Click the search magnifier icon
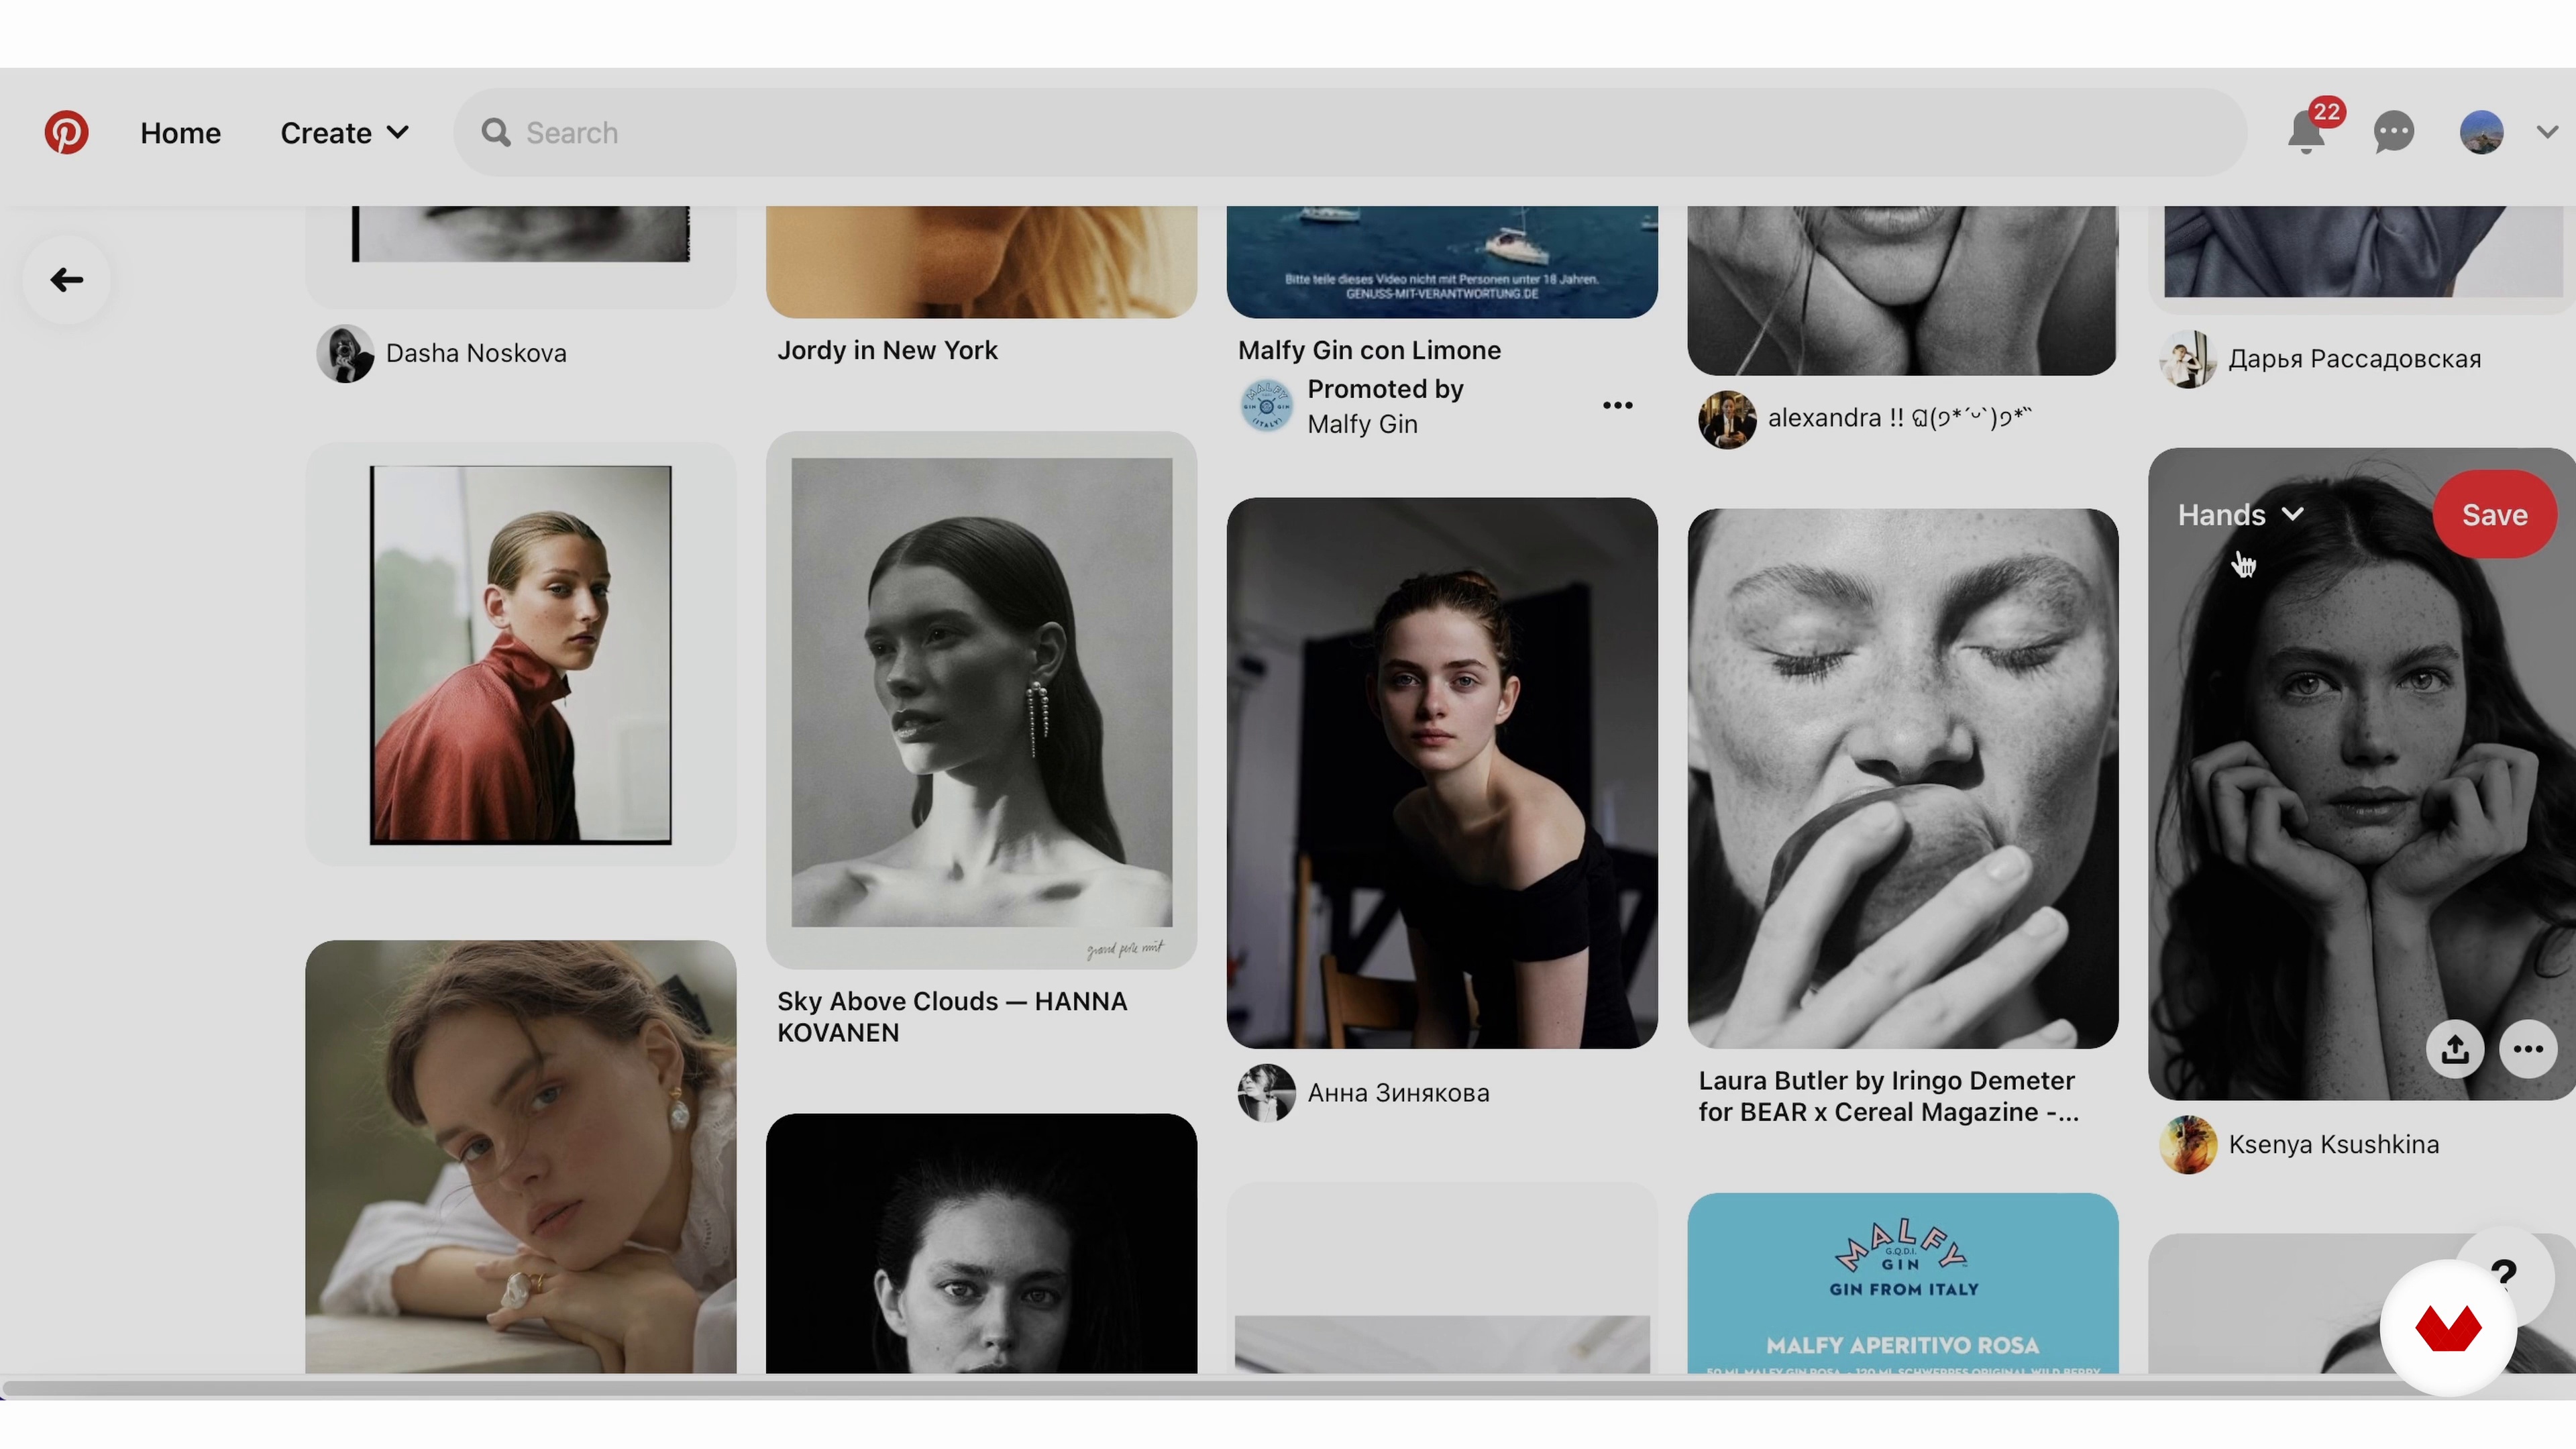The height and width of the screenshot is (1449, 2576). coord(495,132)
